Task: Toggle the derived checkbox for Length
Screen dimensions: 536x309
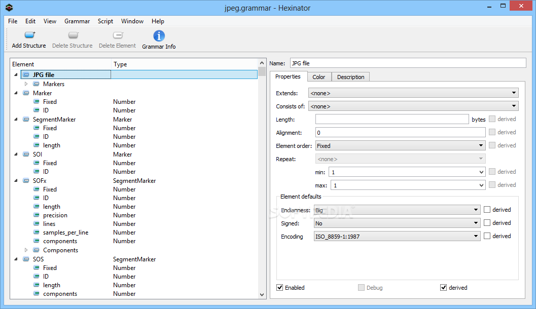Action: pyautogui.click(x=492, y=119)
